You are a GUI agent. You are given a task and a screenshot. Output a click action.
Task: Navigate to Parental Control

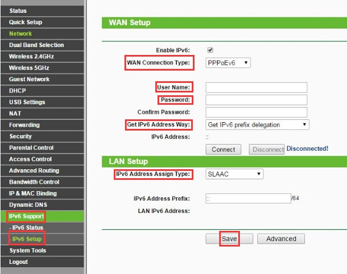31,148
